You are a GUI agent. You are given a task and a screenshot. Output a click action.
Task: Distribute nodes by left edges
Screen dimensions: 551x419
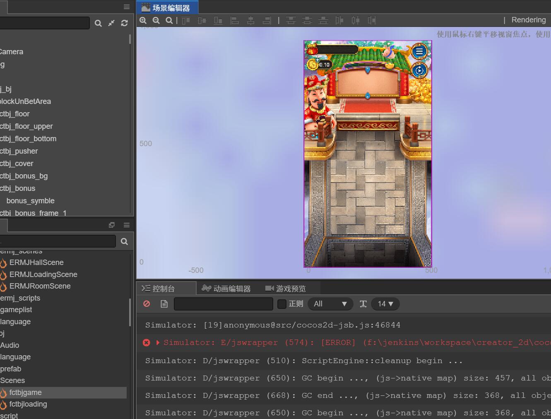point(339,20)
